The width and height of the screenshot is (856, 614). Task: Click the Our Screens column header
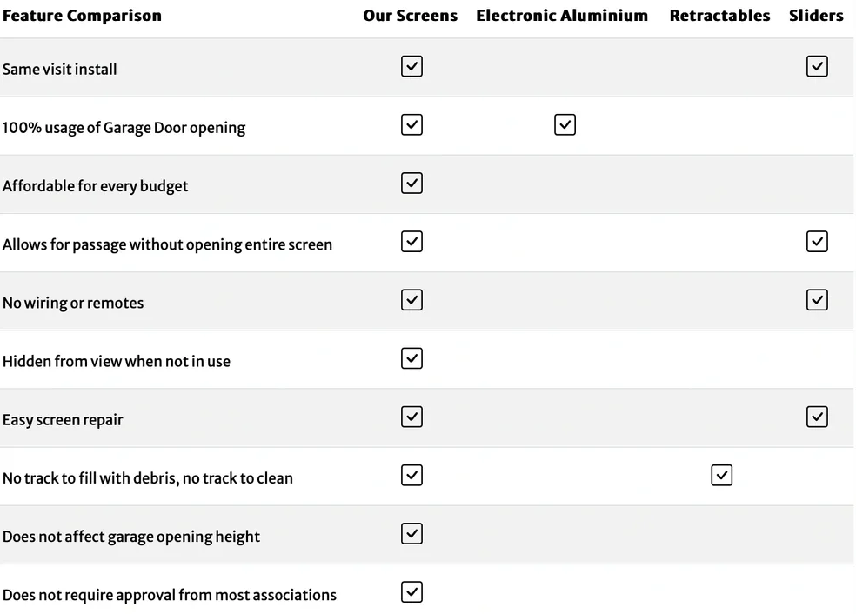click(x=410, y=16)
